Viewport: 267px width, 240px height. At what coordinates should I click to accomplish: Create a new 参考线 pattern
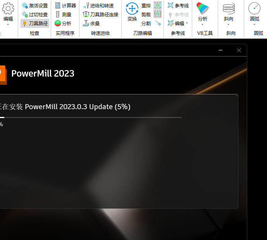(x=178, y=6)
